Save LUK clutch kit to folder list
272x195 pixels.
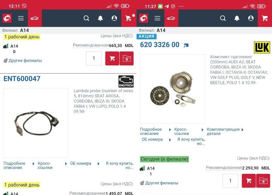point(263,181)
